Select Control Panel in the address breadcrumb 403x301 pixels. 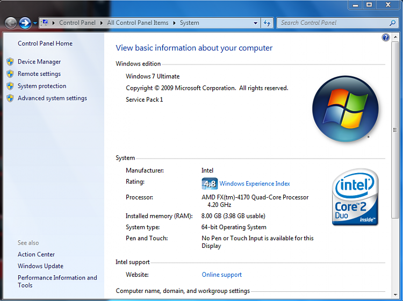point(77,23)
